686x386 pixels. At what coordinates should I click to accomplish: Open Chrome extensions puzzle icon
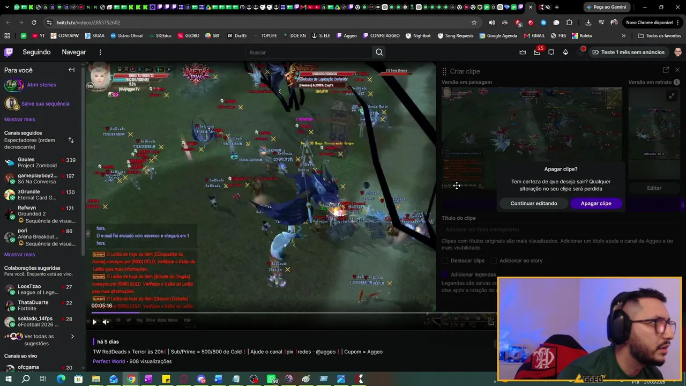569,23
